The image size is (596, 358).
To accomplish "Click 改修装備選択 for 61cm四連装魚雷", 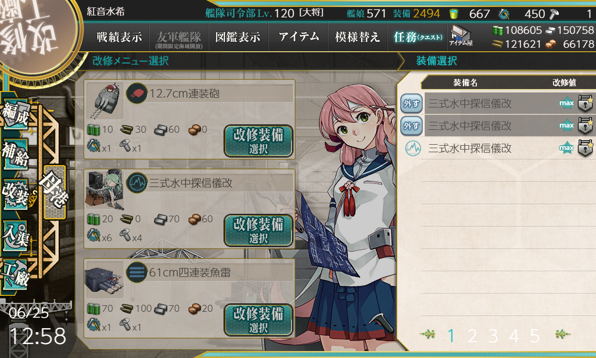I will (258, 320).
